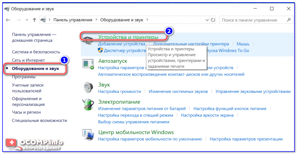The height and width of the screenshot is (154, 297).
Task: Refresh the Control Panel view
Action: point(213,20)
